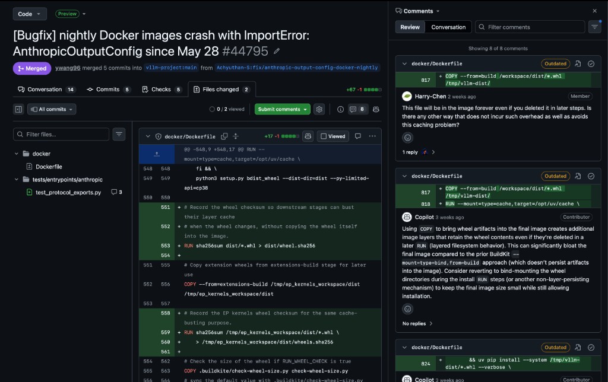The height and width of the screenshot is (382, 608).
Task: Expand the 1 reply thread
Action: click(x=419, y=152)
